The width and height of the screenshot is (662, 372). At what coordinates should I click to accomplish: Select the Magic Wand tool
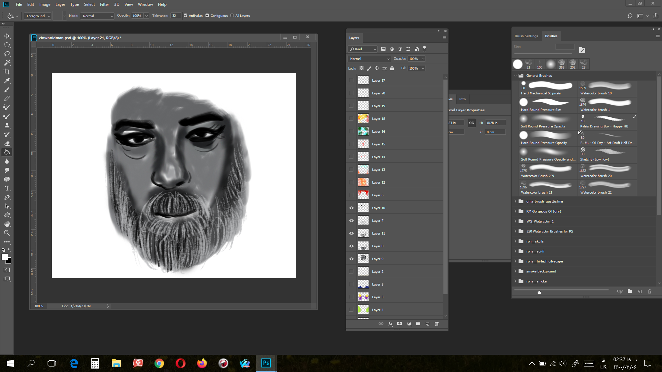click(7, 63)
